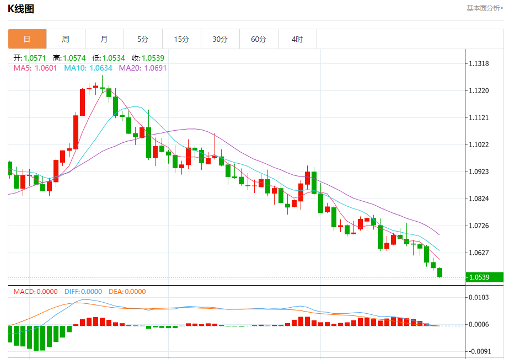
Task: Click the DEA value label
Action: (127, 292)
